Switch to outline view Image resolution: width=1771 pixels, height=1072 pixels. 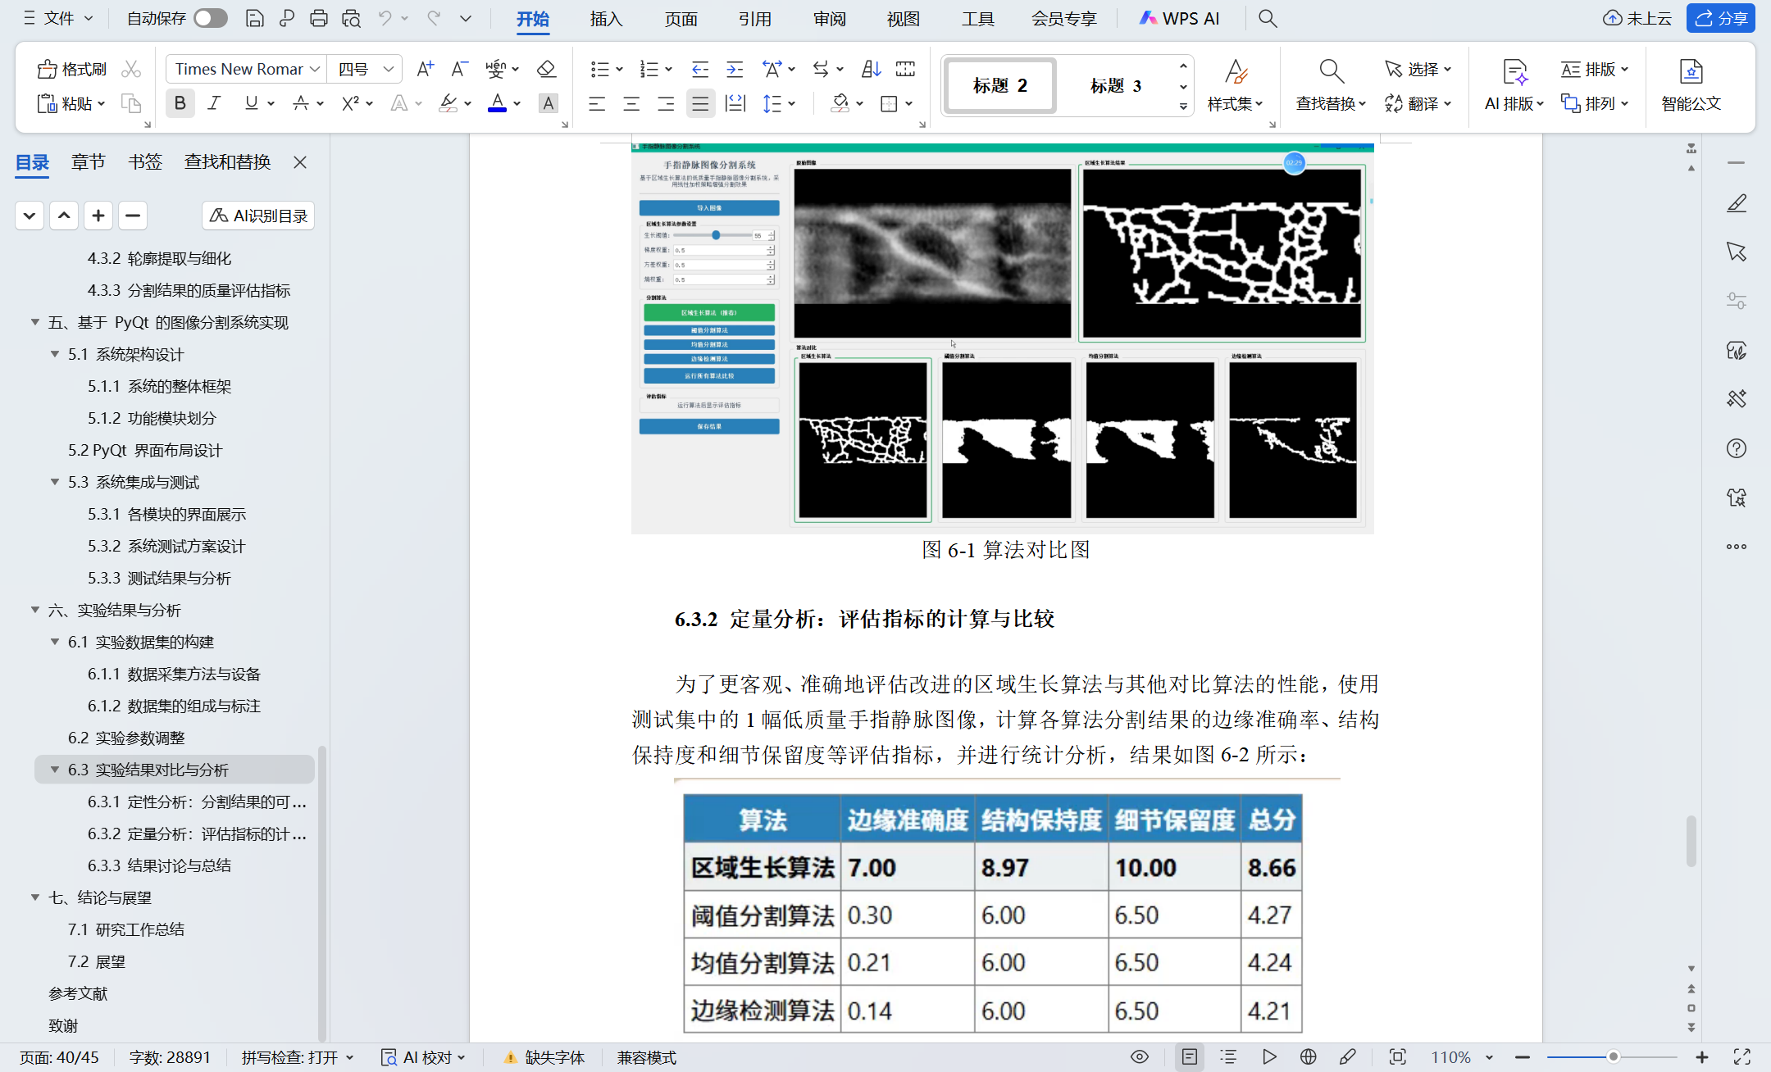pos(1228,1057)
